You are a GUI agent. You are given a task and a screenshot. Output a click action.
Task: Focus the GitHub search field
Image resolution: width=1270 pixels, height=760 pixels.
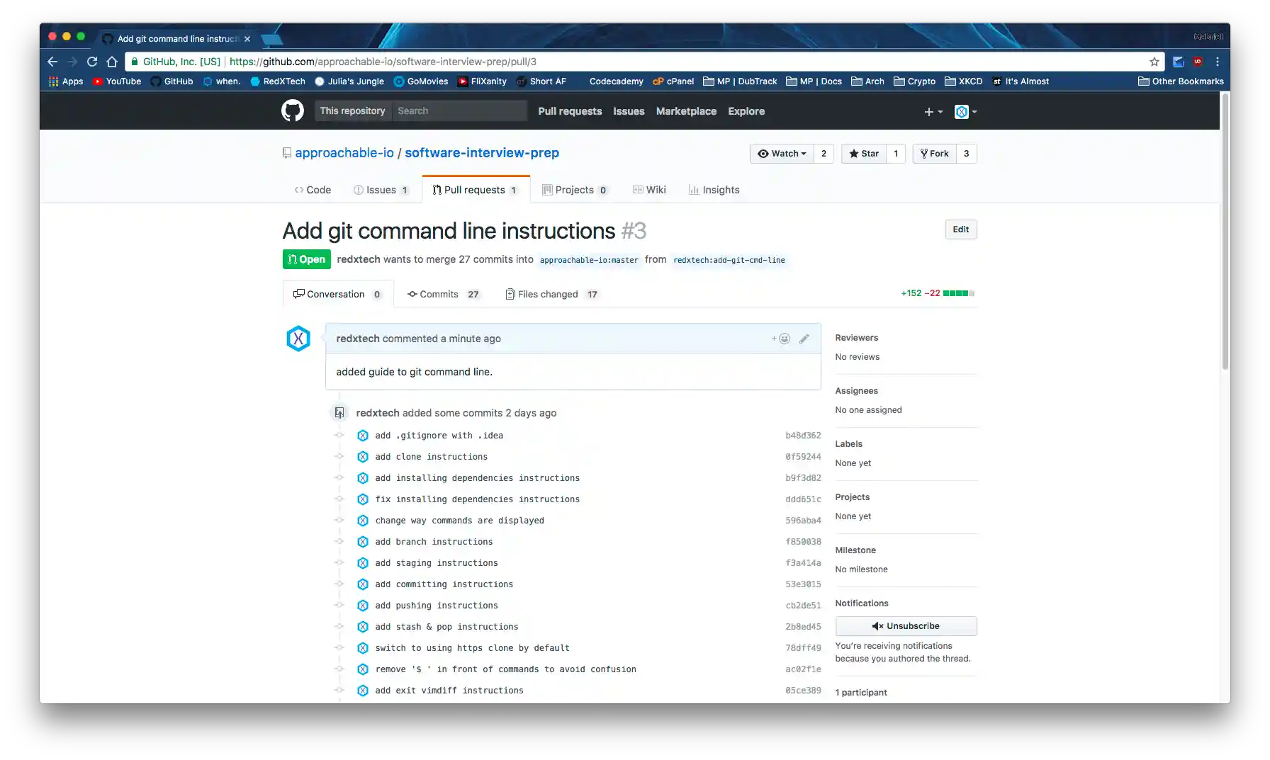[x=459, y=111]
